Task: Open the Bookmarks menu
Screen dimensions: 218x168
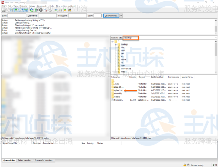Action: pos(42,6)
